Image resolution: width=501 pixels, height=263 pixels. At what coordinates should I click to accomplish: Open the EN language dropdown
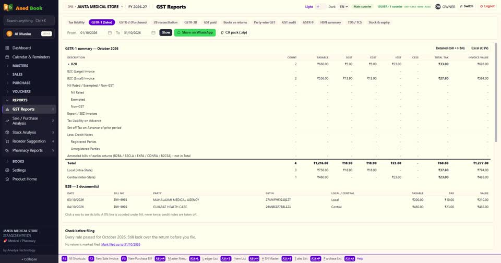pos(343,7)
